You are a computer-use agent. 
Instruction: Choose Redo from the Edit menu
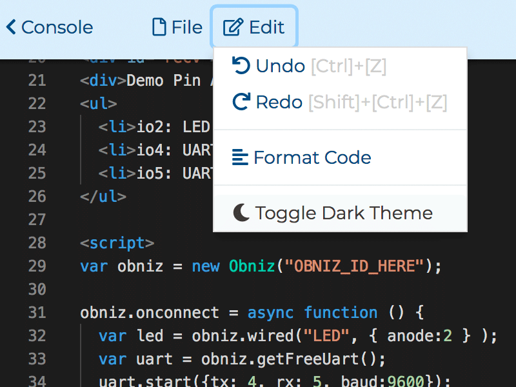tap(341, 102)
